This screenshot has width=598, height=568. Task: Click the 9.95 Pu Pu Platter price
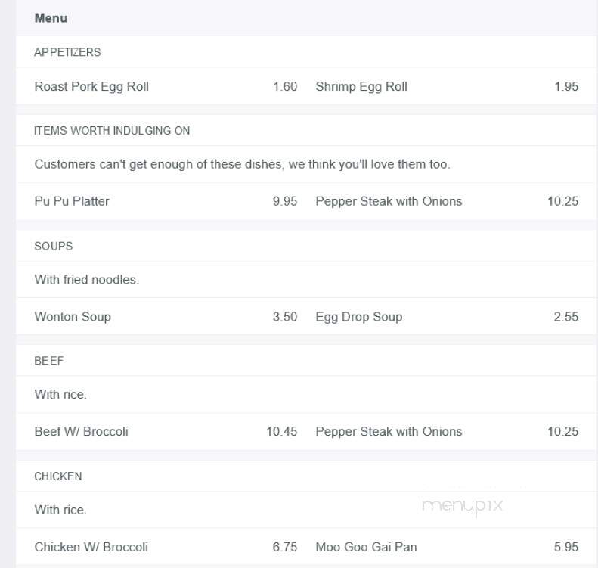point(284,201)
